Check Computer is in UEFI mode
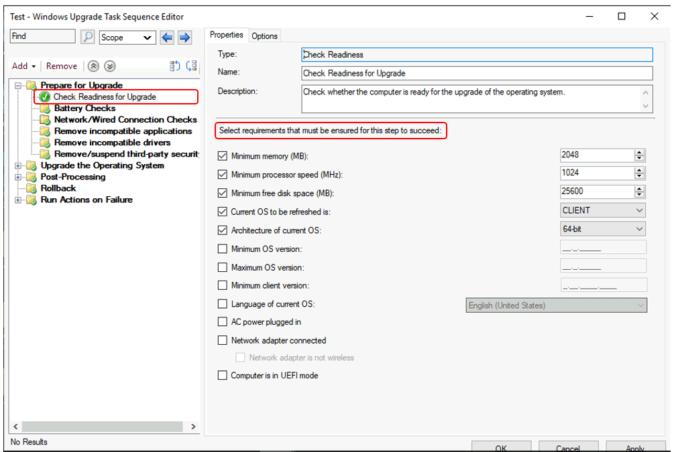 [x=223, y=375]
